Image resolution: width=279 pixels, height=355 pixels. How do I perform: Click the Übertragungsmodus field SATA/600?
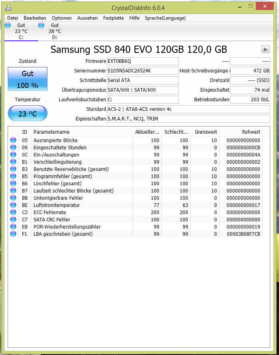click(x=143, y=90)
